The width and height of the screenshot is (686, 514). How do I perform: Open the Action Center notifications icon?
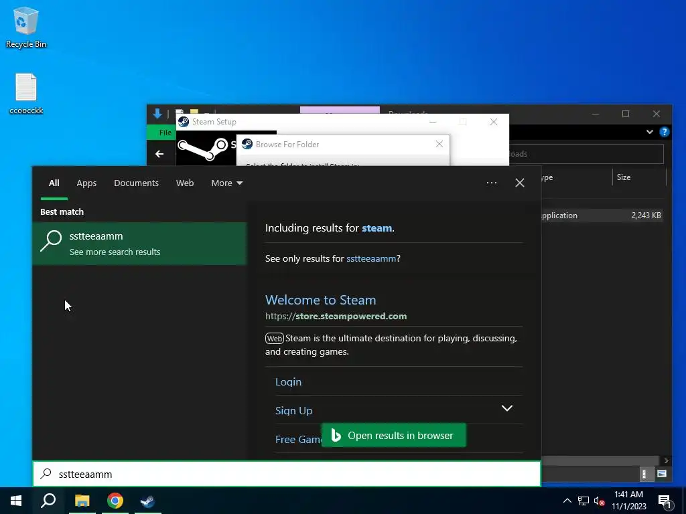665,501
